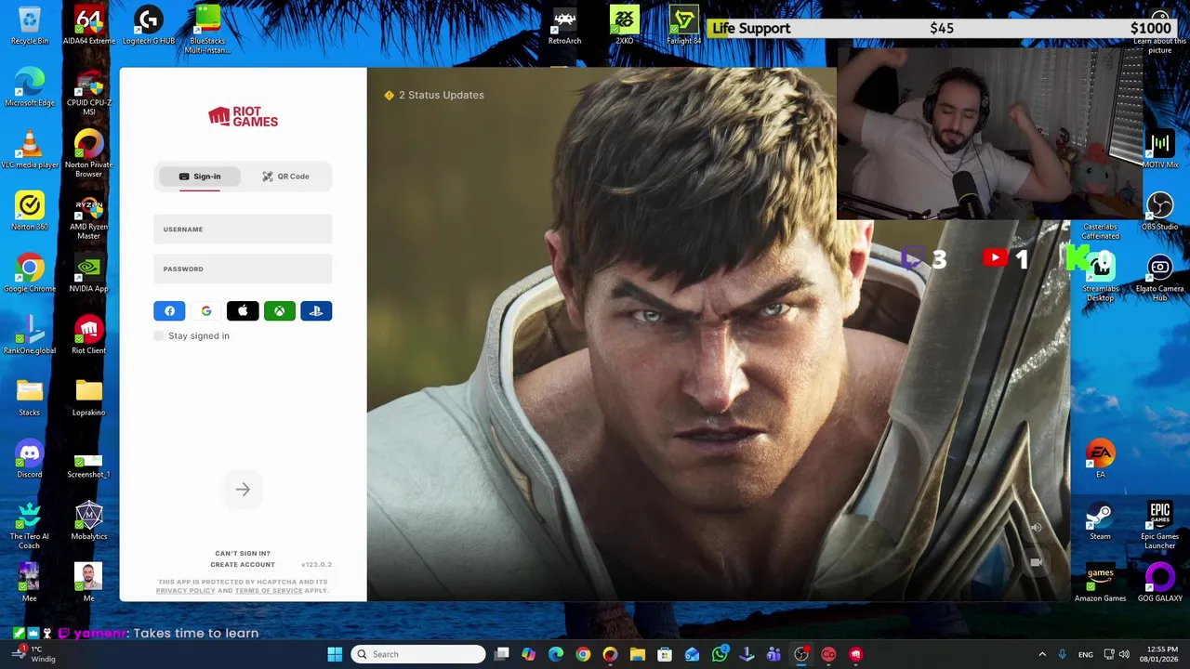1190x669 pixels.
Task: Click the taskbar Search box
Action: 418,654
